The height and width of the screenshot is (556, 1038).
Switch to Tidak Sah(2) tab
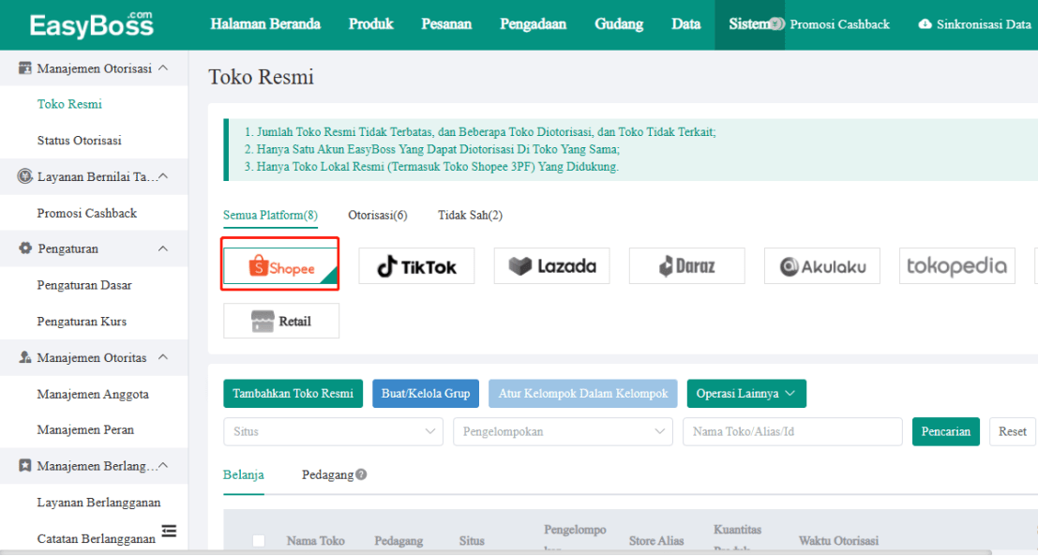click(x=470, y=215)
